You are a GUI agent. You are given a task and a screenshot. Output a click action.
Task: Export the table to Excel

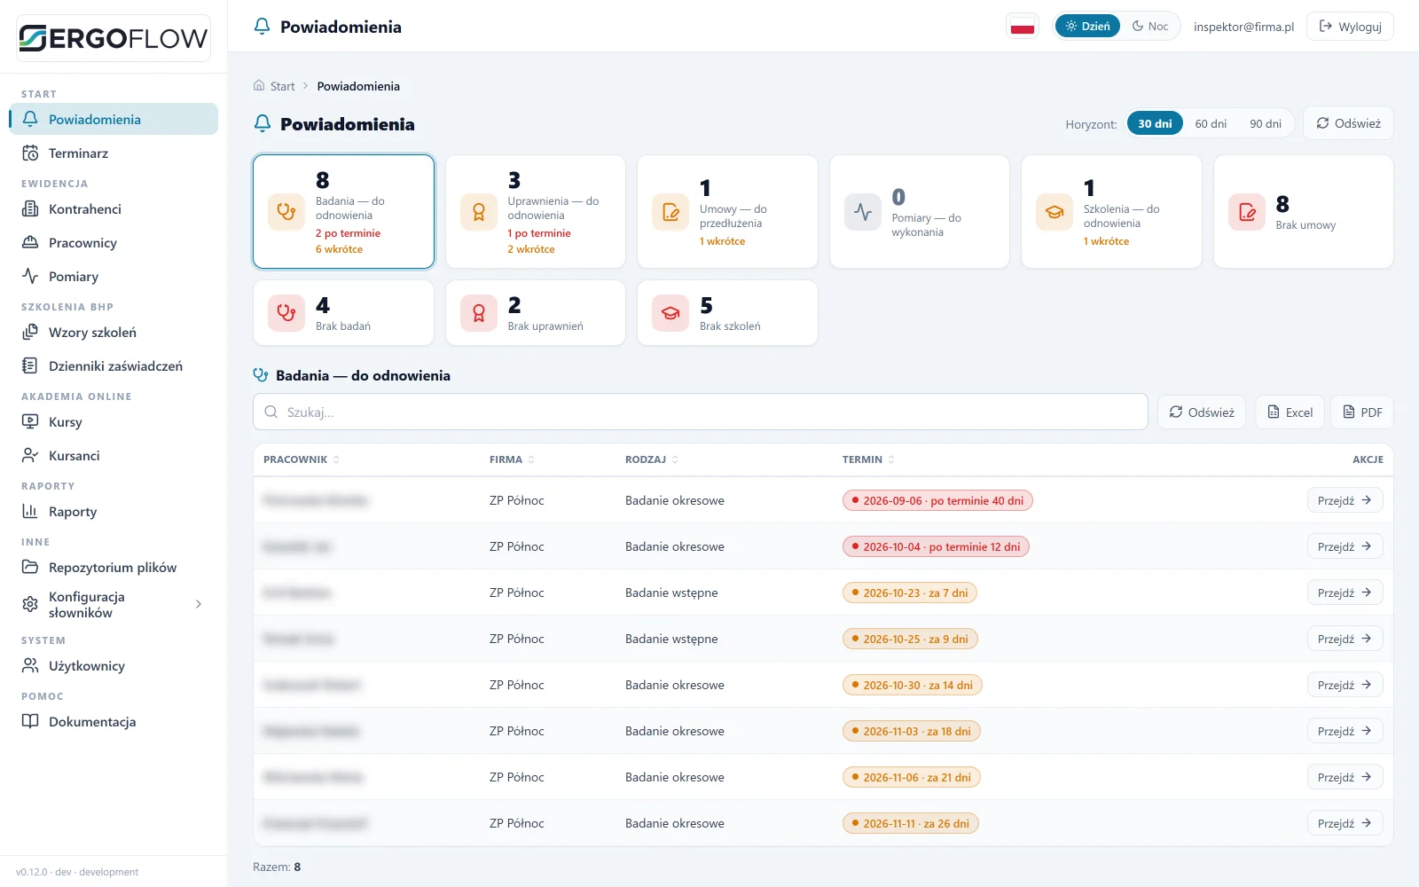point(1290,412)
